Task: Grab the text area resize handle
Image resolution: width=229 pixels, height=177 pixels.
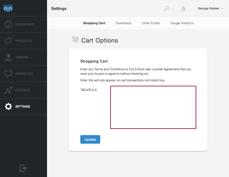Action: tap(195, 127)
